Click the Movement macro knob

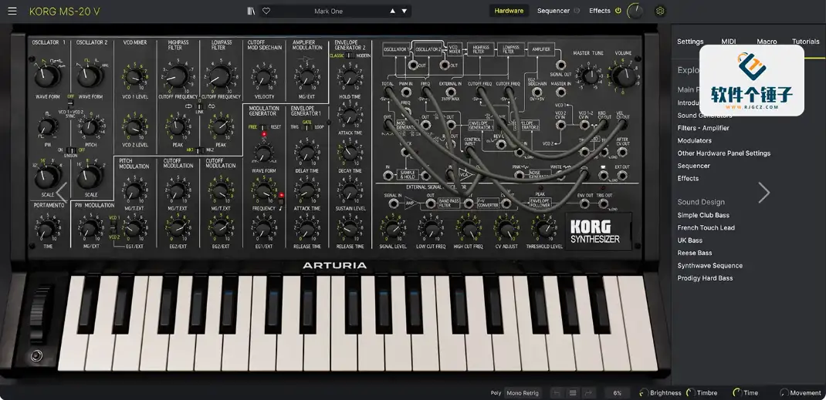784,392
